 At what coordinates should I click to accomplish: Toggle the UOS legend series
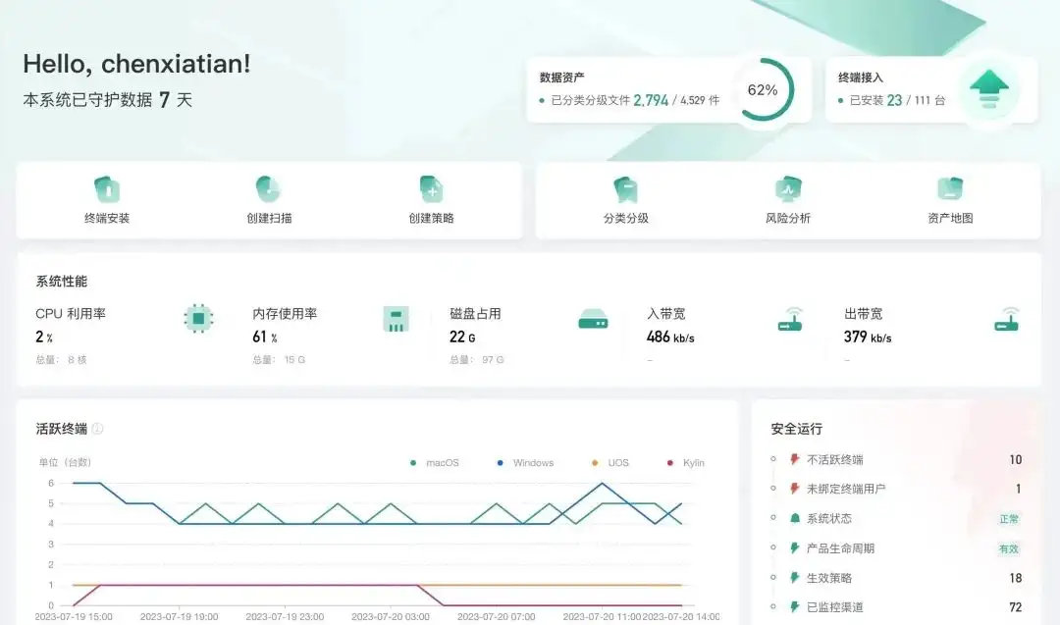tap(609, 463)
